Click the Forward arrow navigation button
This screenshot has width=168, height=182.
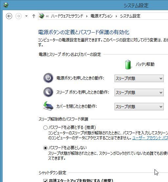[18, 16]
